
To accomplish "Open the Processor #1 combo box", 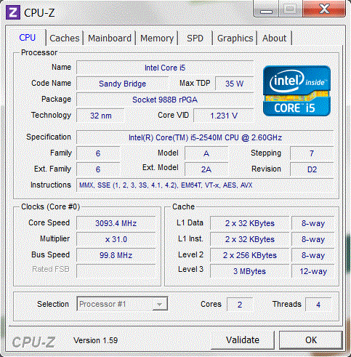I will [122, 304].
